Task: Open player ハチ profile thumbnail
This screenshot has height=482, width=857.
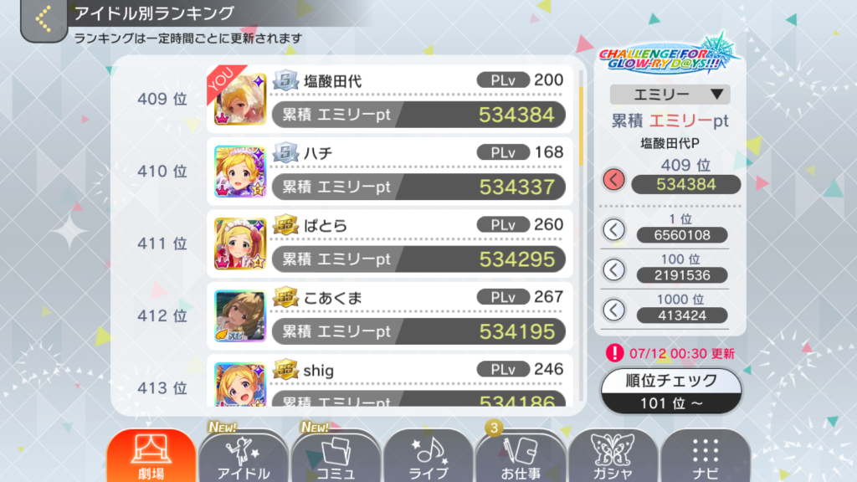Action: point(240,171)
